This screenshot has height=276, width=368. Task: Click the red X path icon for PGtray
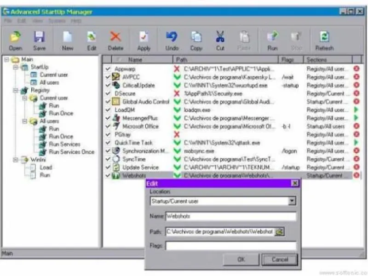click(x=177, y=134)
